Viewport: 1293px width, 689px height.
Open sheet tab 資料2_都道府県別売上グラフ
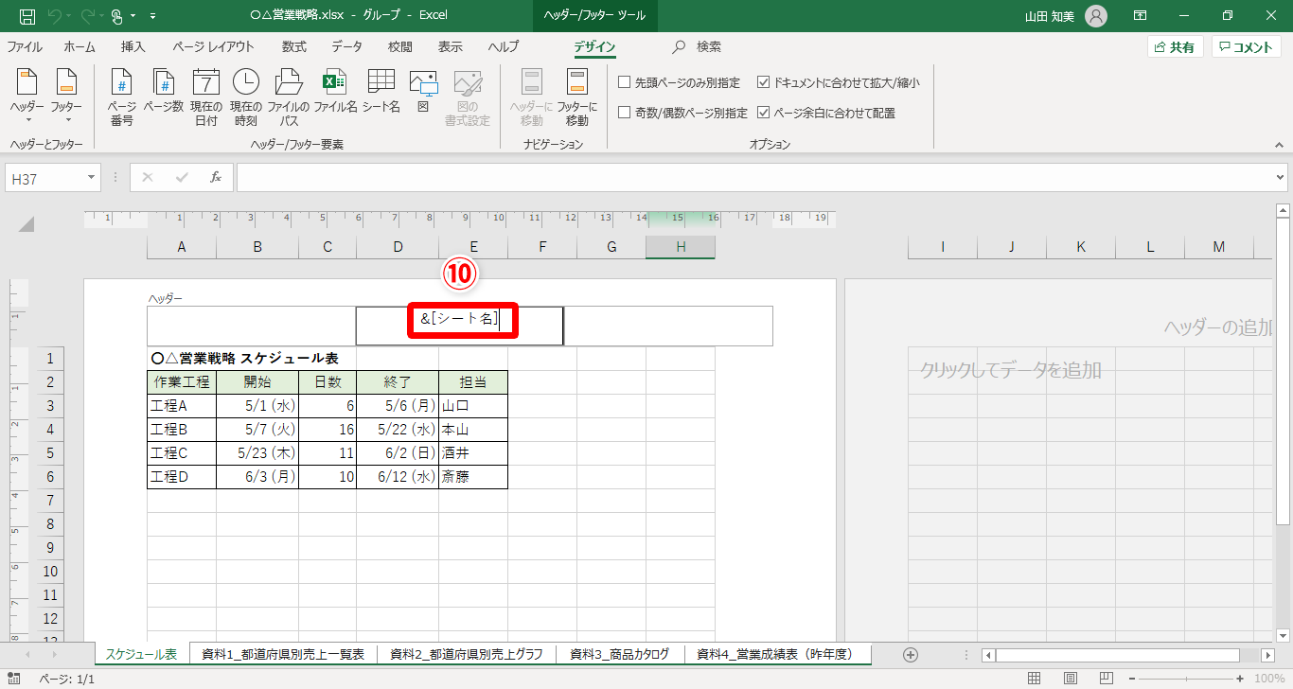point(467,654)
